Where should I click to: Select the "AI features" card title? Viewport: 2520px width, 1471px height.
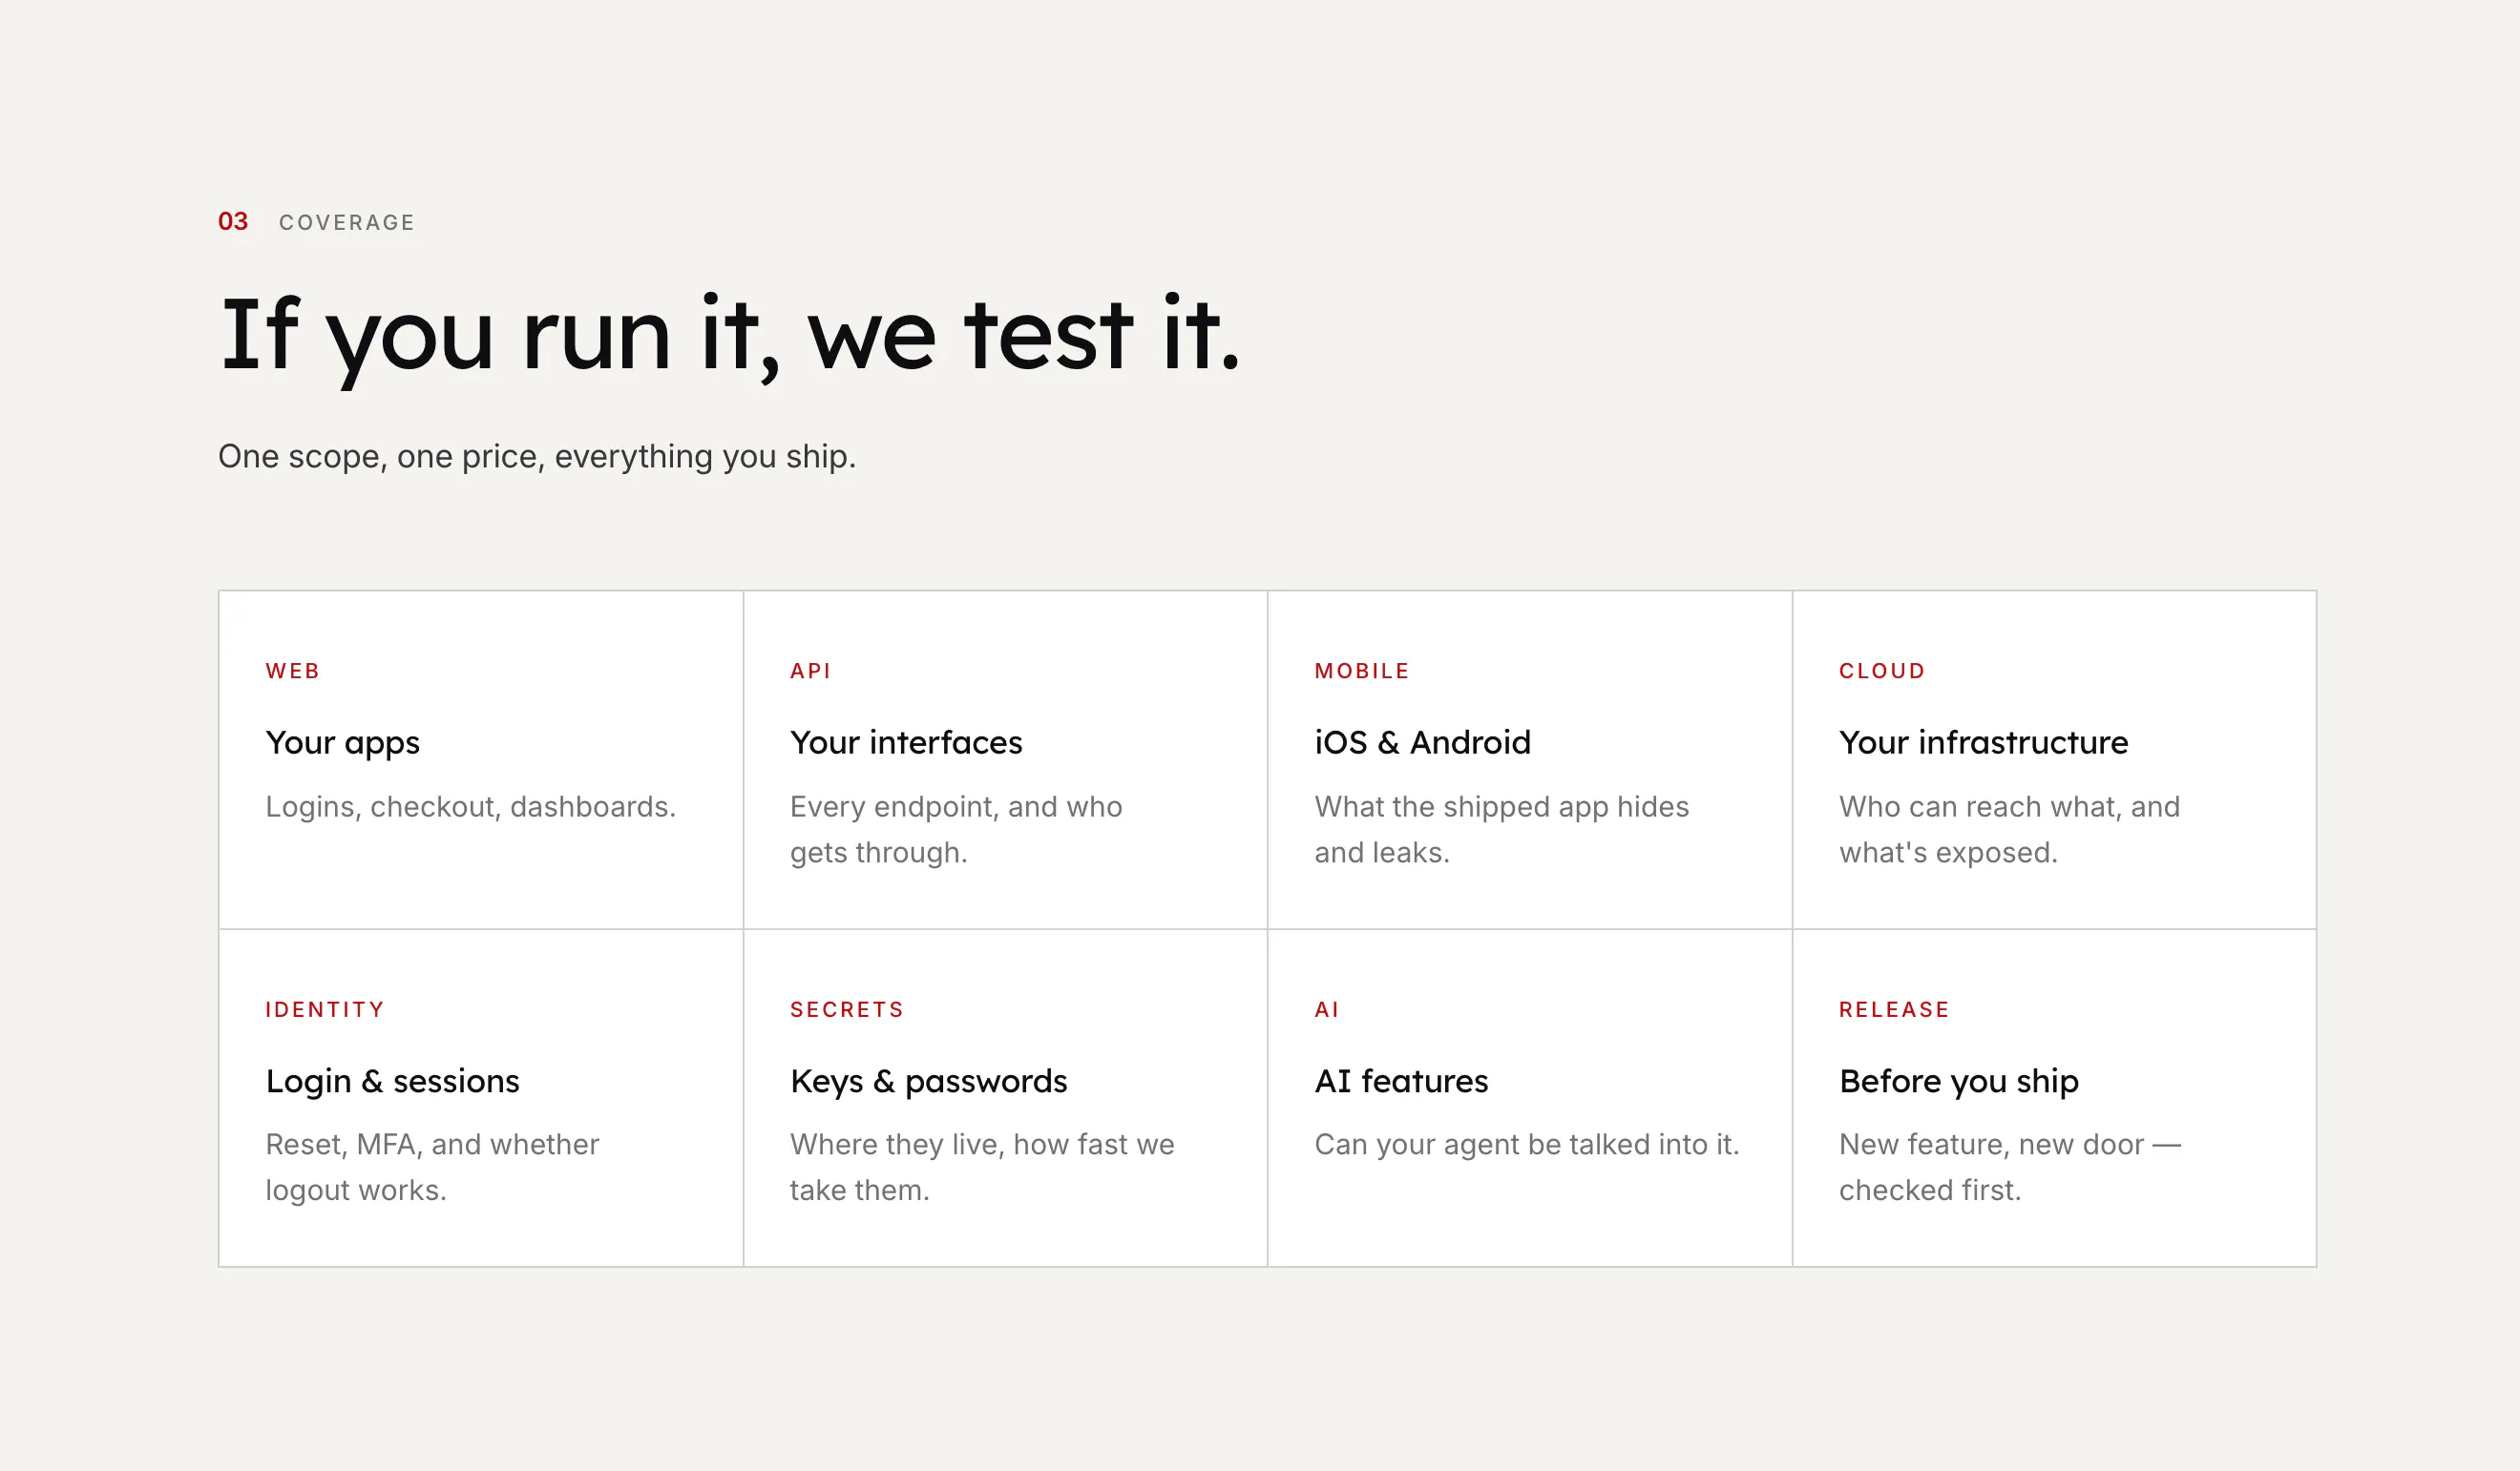click(1401, 1081)
